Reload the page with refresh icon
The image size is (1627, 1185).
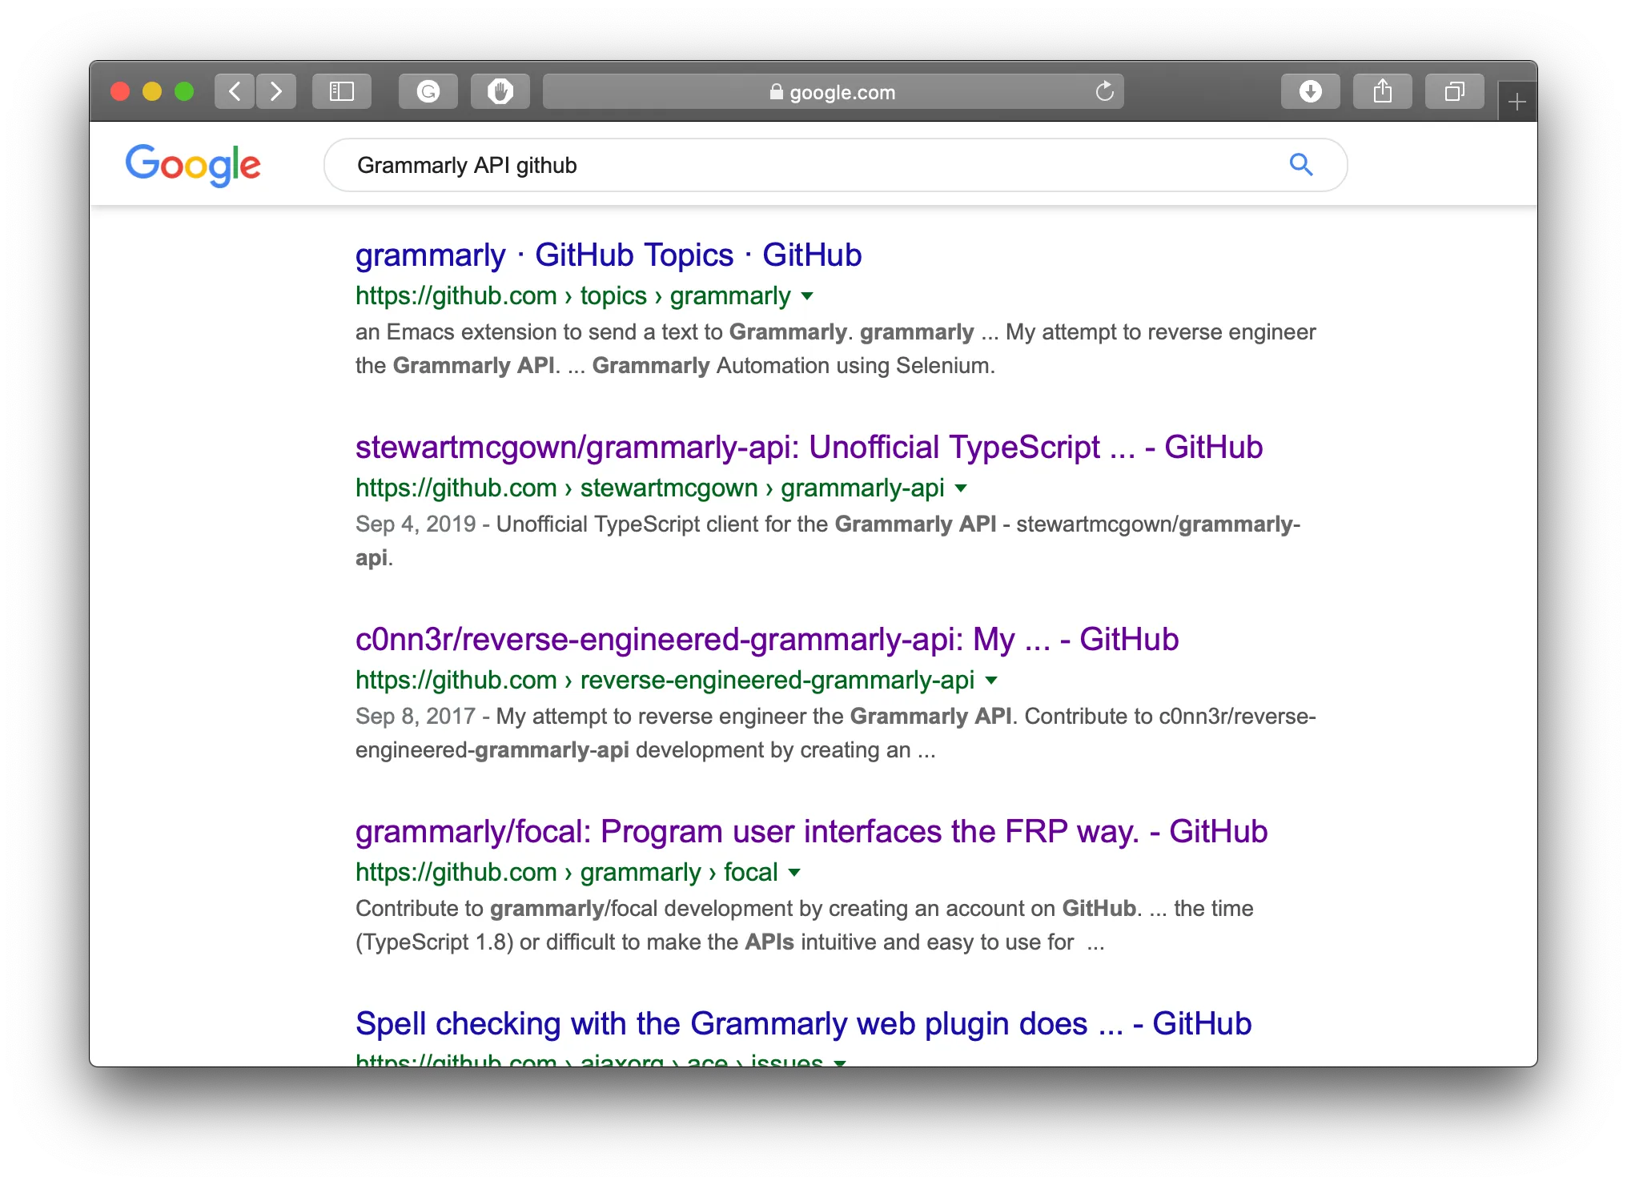[1105, 91]
